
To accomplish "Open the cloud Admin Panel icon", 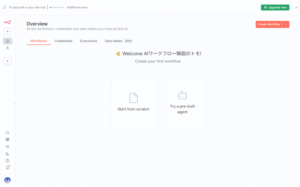I will [8, 132].
